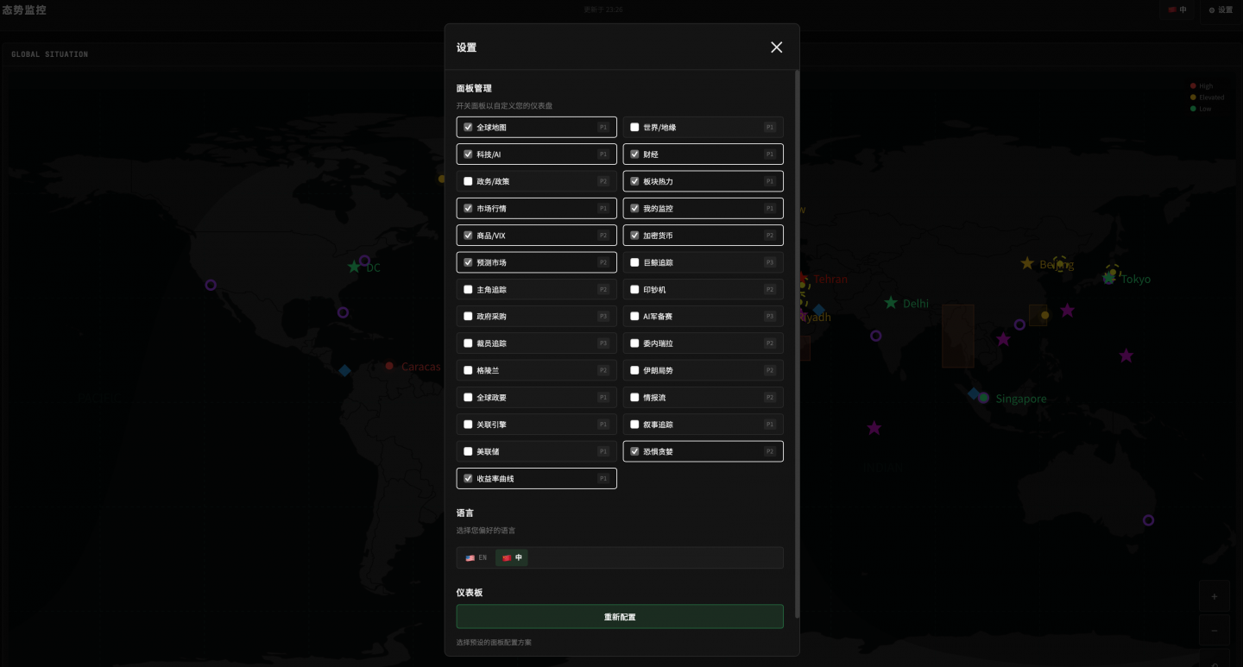This screenshot has width=1243, height=667.
Task: Click the 设置 gear in top bar
Action: pyautogui.click(x=1221, y=10)
